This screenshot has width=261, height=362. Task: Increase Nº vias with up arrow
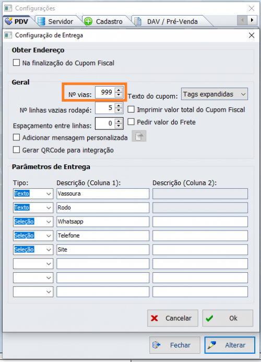(x=118, y=90)
